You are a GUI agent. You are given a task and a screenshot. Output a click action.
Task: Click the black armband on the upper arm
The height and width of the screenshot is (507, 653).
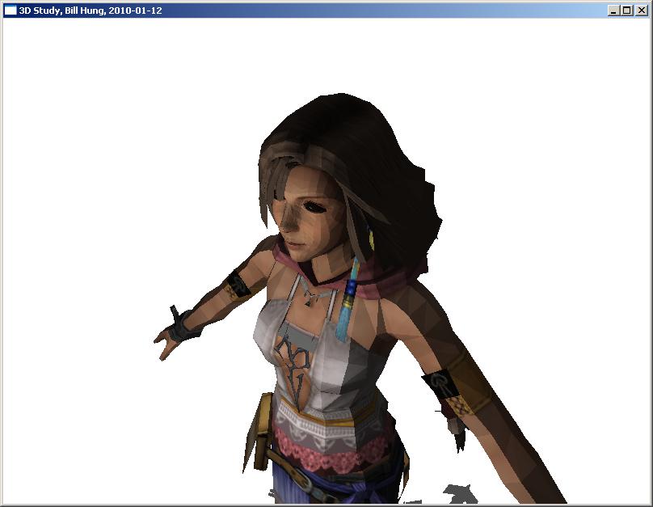(238, 285)
